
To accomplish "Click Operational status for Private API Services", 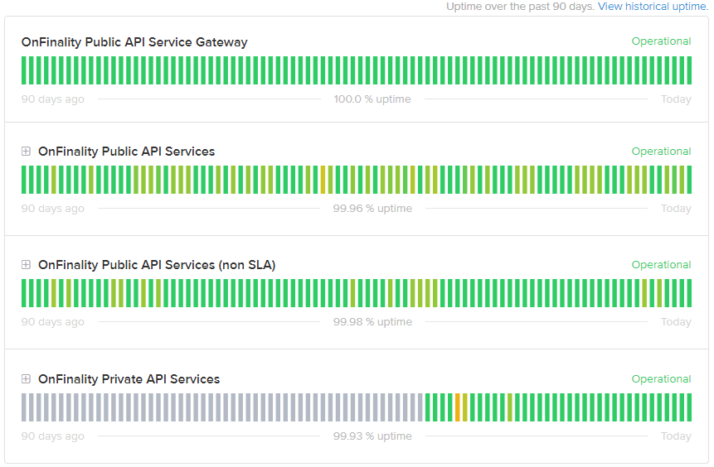I will (661, 378).
